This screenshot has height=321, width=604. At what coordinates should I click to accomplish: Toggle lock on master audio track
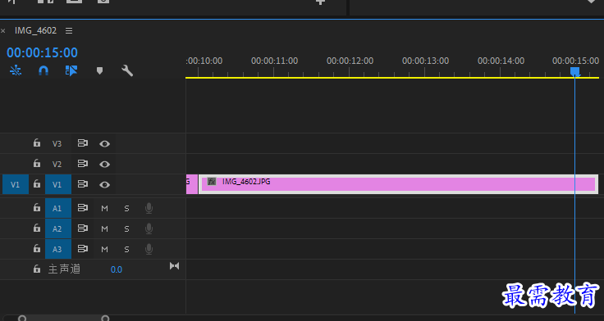[37, 269]
